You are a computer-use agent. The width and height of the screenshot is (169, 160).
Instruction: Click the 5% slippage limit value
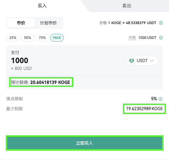pyautogui.click(x=154, y=99)
